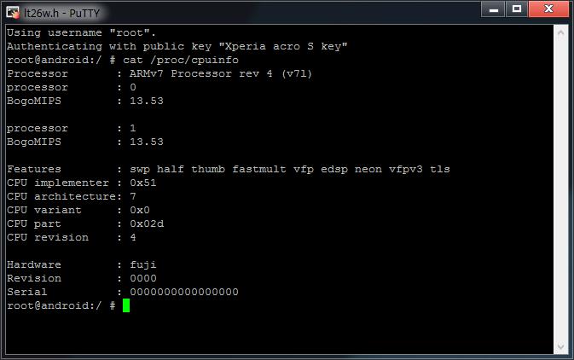574x360 pixels.
Task: Minimize the PuTTY window
Action: click(492, 9)
